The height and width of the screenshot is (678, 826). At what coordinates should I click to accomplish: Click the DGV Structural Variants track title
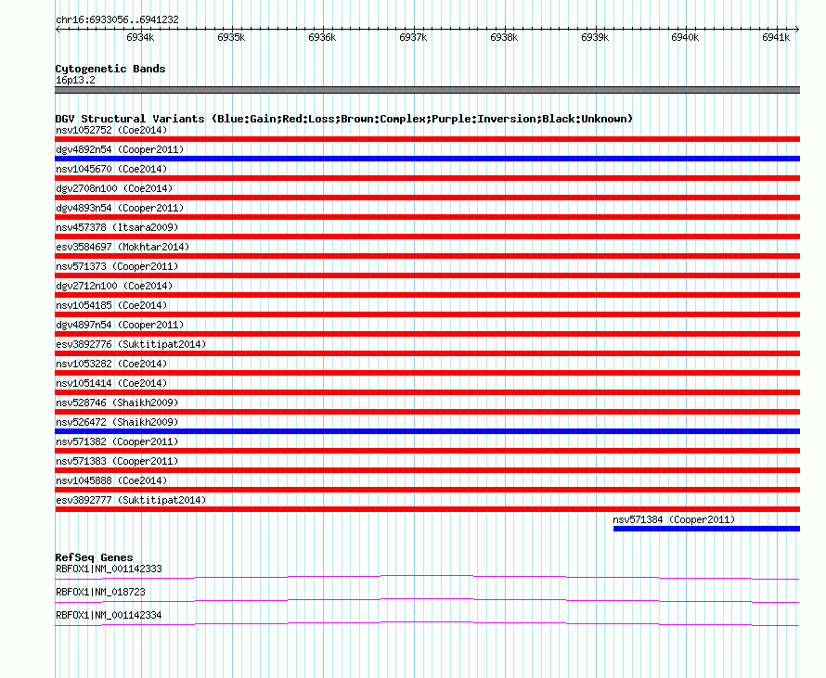[344, 119]
